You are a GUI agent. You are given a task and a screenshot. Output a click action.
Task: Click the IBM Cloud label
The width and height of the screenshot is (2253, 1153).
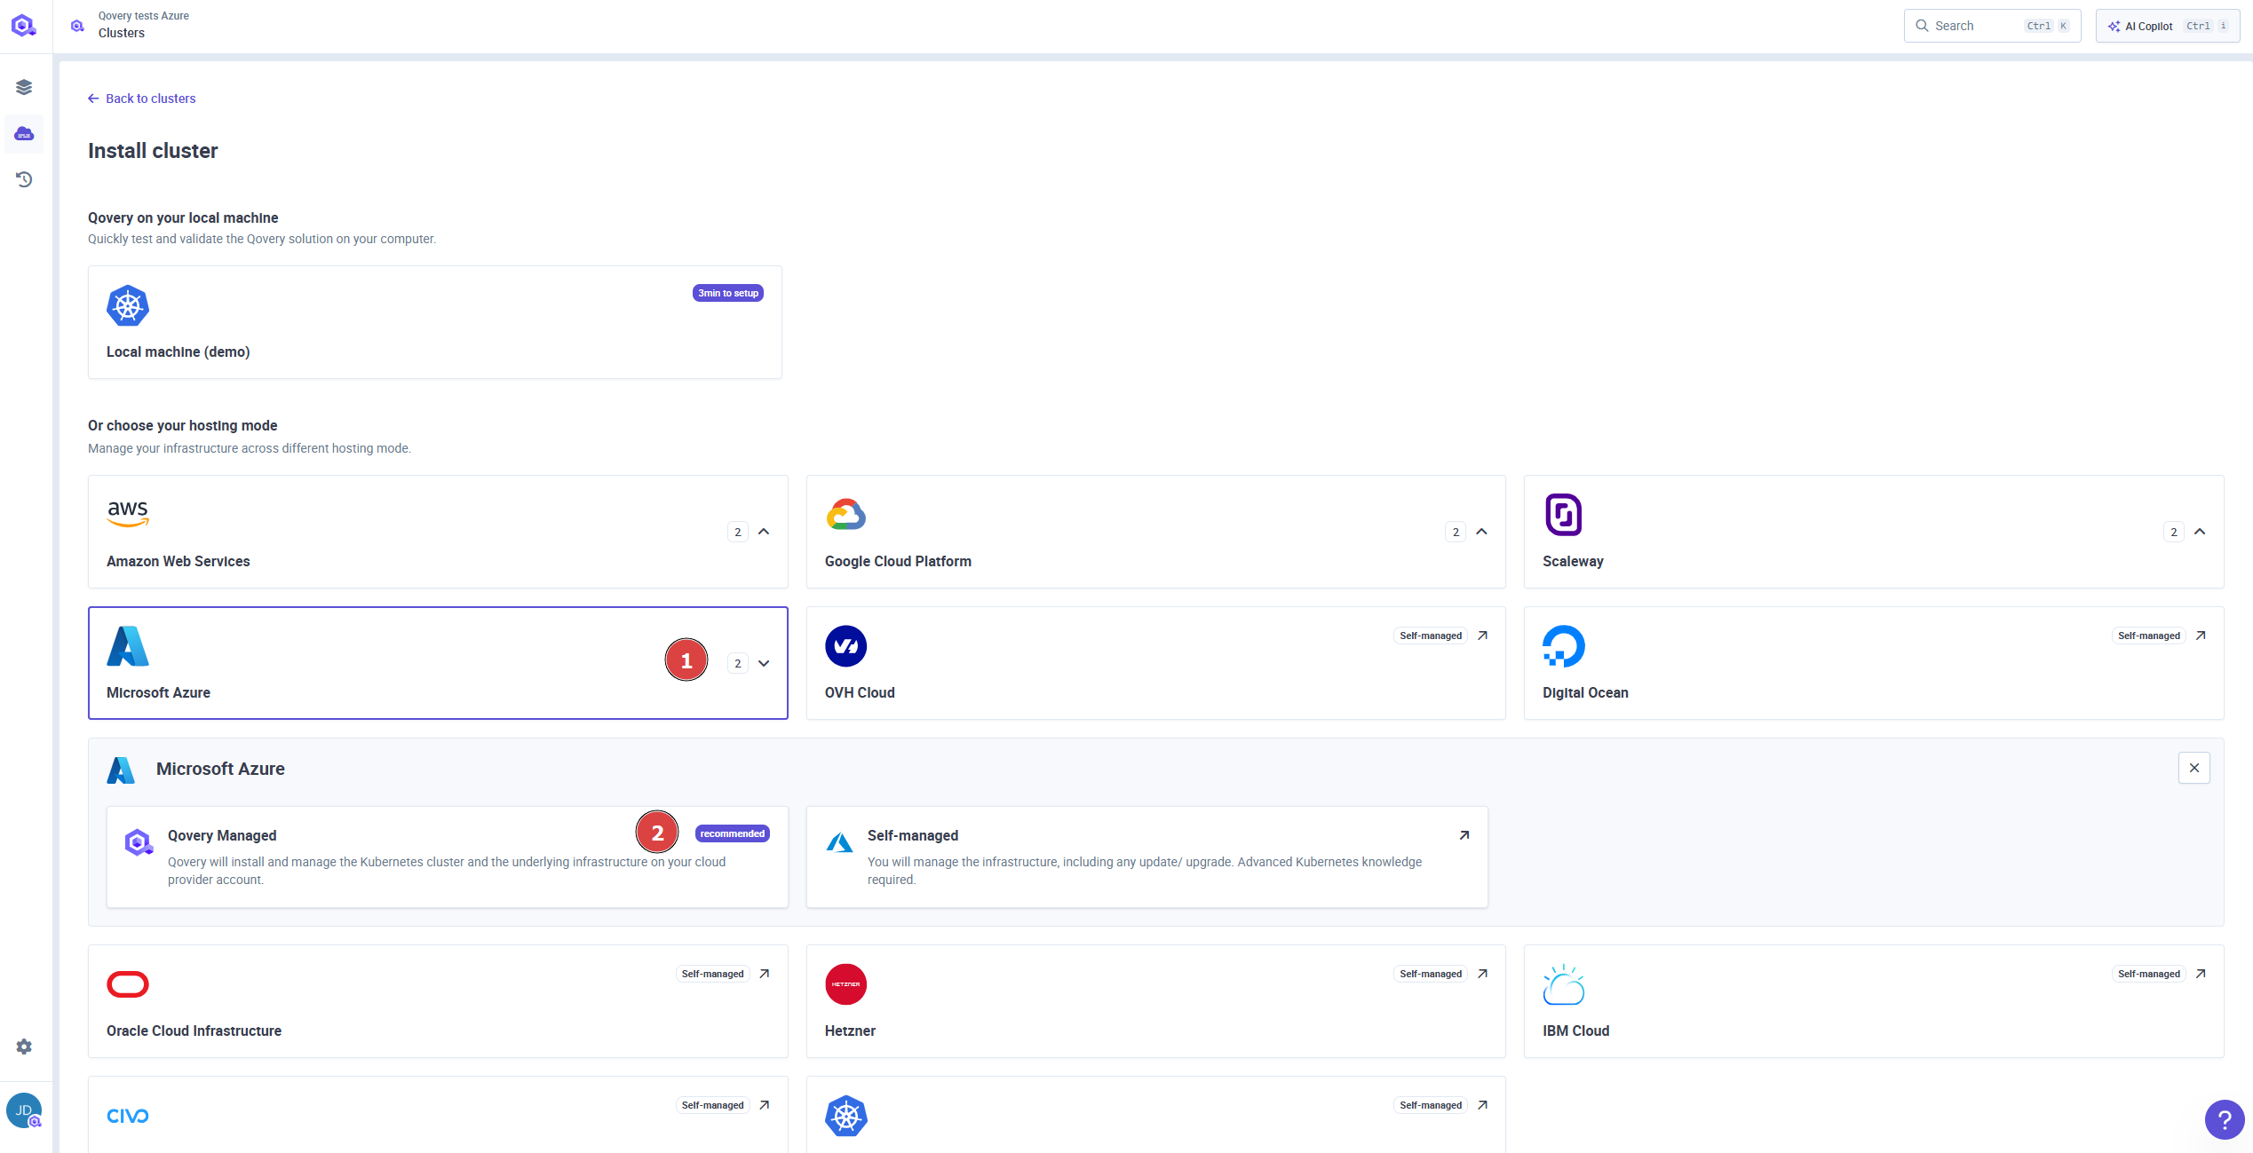[1575, 1031]
